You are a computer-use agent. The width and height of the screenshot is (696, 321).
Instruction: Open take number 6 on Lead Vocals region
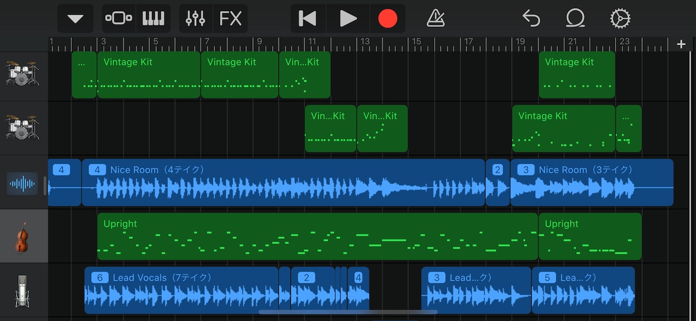99,278
